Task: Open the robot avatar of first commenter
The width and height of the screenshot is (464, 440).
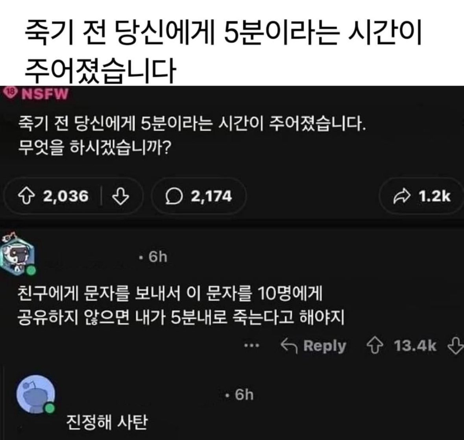Action: 18,254
